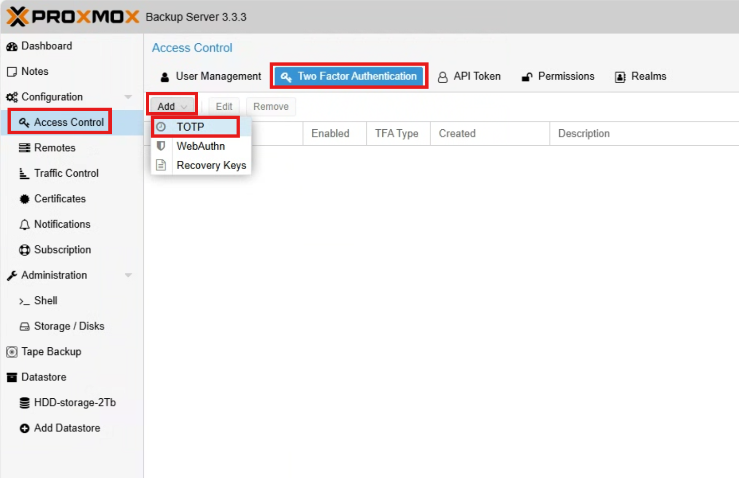
Task: Open the Add dropdown button
Action: pyautogui.click(x=172, y=106)
